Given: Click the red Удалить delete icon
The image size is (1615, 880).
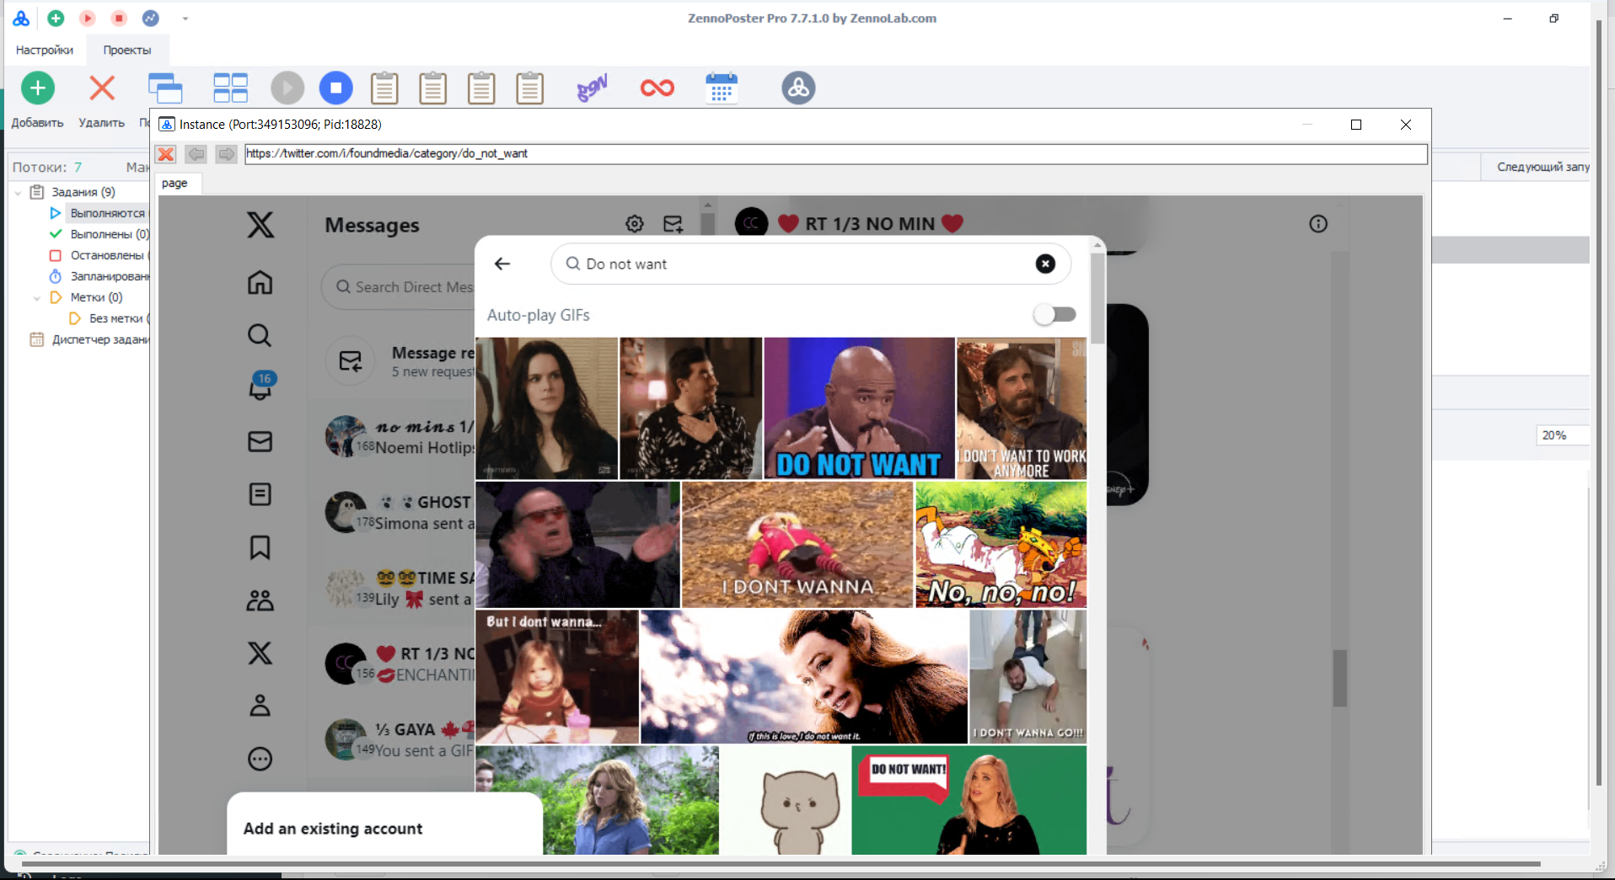Looking at the screenshot, I should (102, 88).
